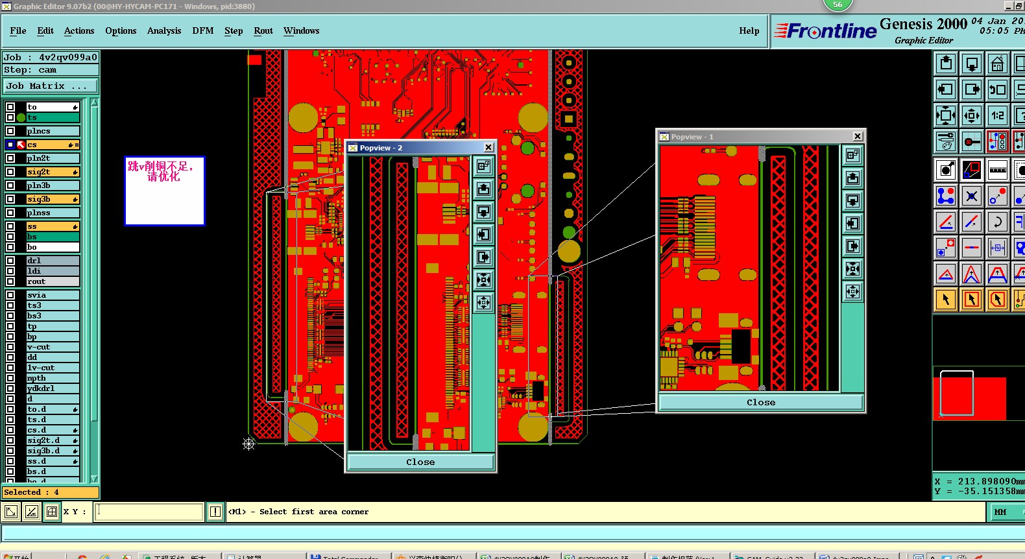Click the grid snap icon in bottom bar
The width and height of the screenshot is (1025, 559).
coord(52,512)
